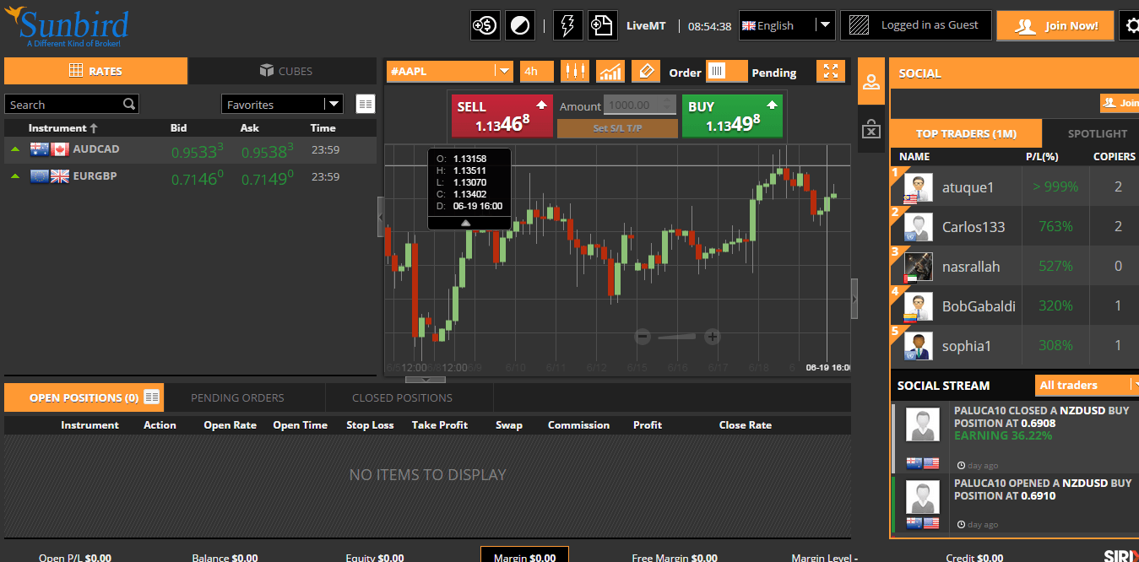The width and height of the screenshot is (1139, 562).
Task: Click the Join Now! button
Action: click(x=1055, y=25)
